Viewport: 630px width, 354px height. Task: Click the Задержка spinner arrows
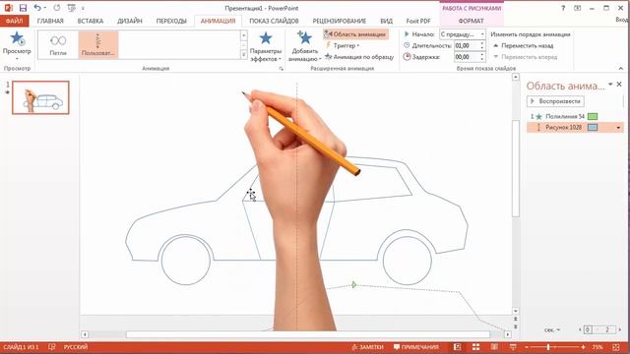tap(482, 57)
